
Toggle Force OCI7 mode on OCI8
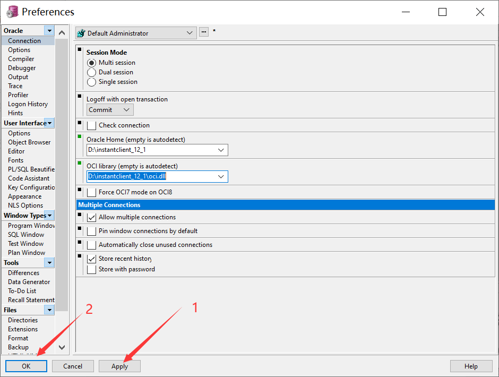[x=91, y=192]
